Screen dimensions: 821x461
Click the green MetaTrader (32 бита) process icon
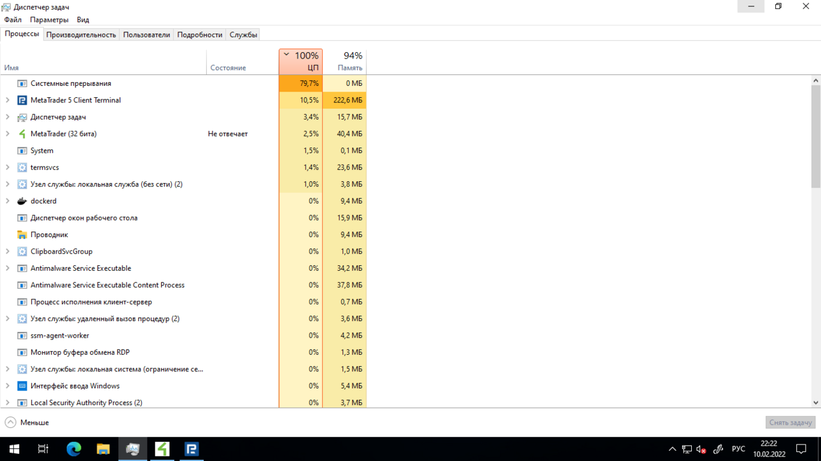[x=22, y=134]
